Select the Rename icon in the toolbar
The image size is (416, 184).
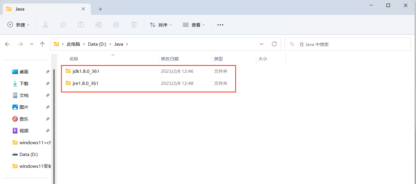(98, 25)
